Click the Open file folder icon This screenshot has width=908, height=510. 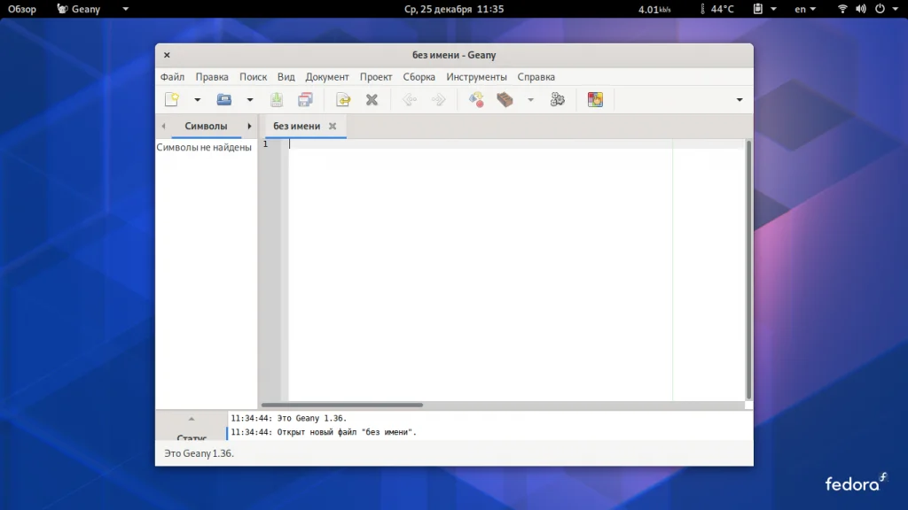224,100
